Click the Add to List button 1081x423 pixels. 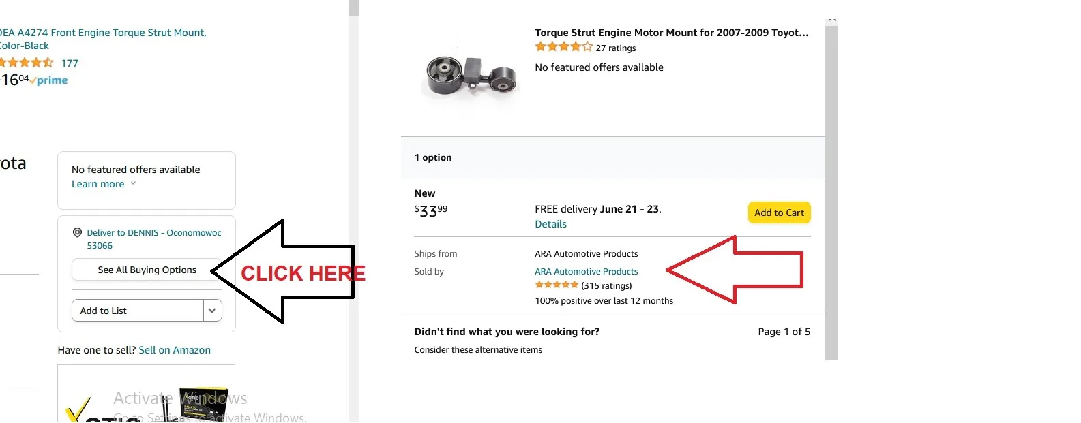coord(138,311)
